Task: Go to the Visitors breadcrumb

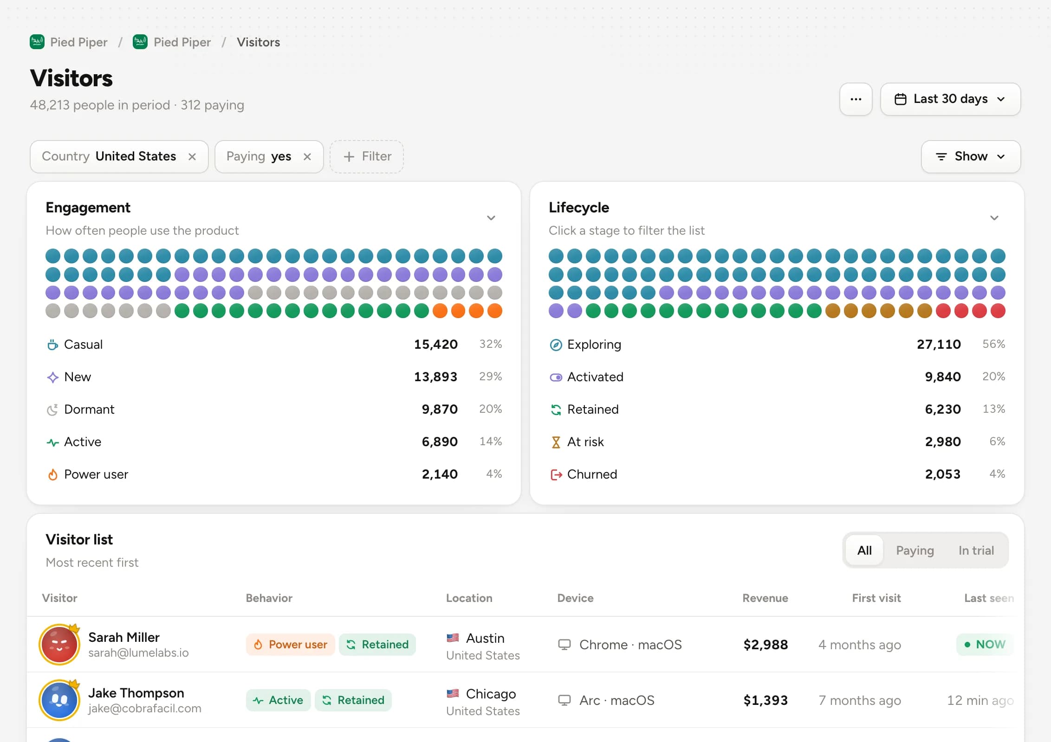Action: (x=258, y=42)
